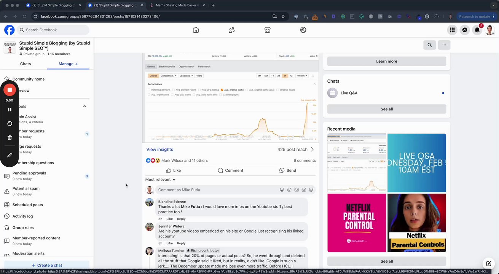Open the account profile picture menu

pyautogui.click(x=490, y=30)
